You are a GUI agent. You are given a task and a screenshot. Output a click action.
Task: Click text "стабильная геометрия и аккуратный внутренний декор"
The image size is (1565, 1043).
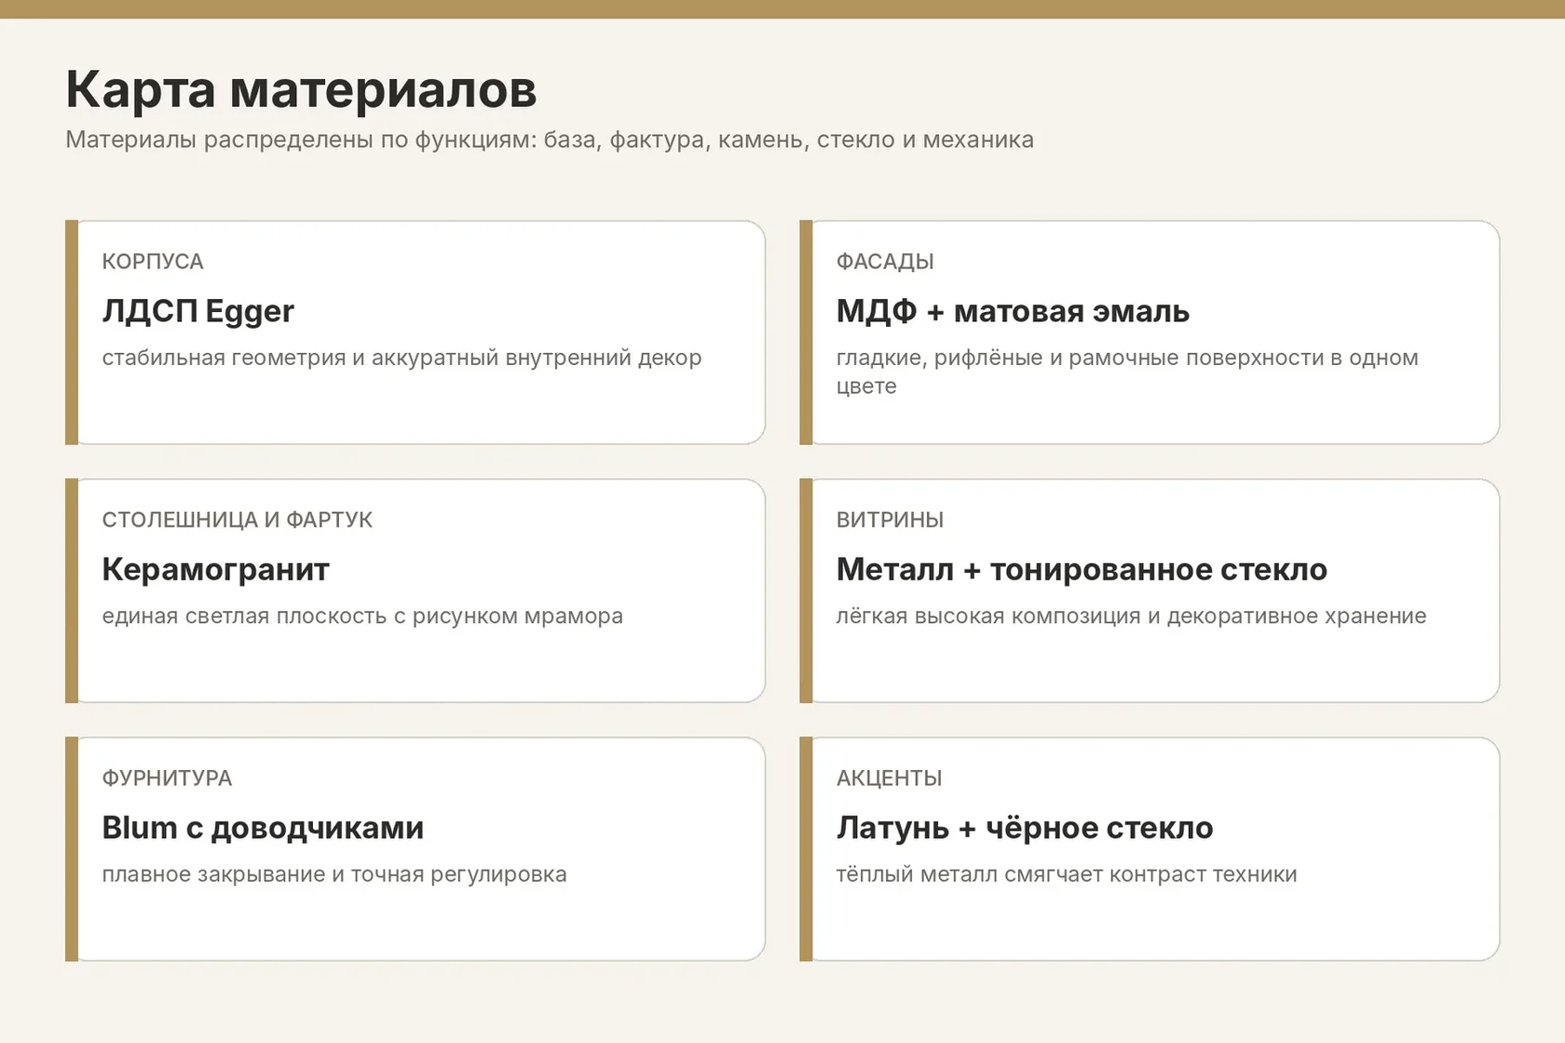pyautogui.click(x=401, y=358)
